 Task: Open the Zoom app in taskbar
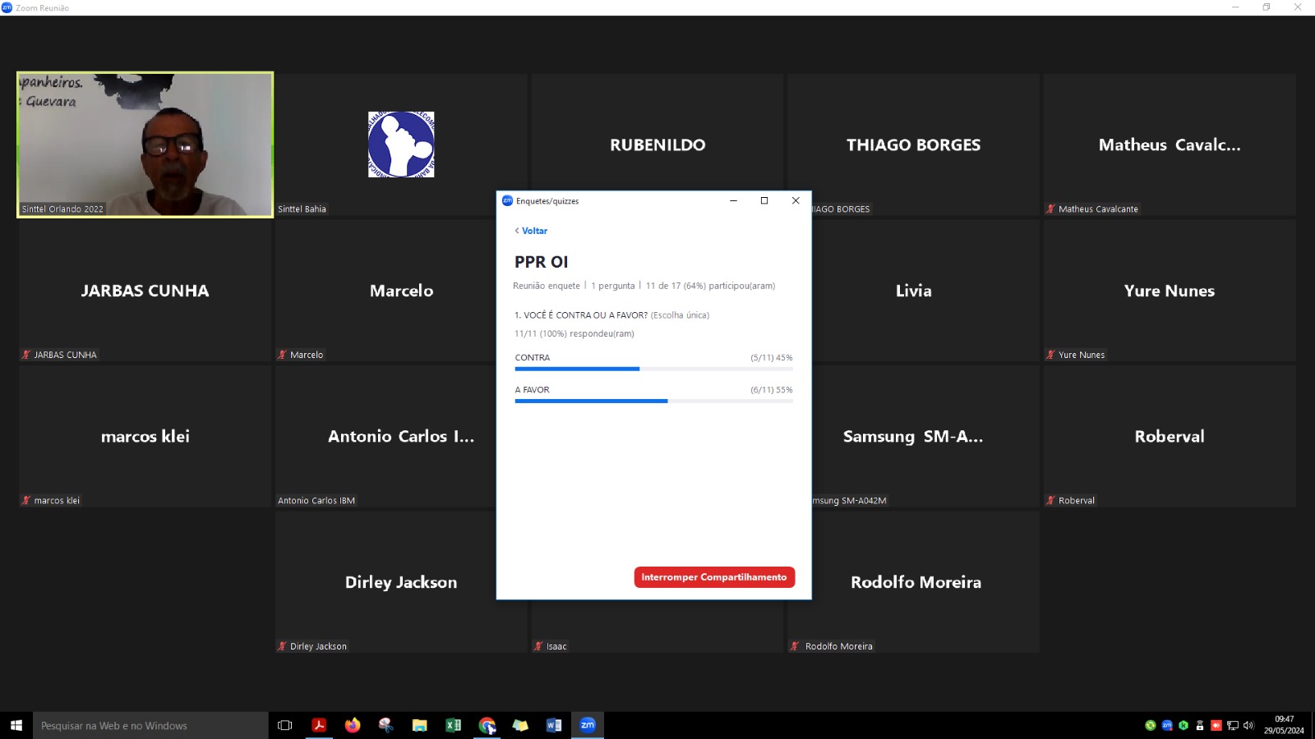click(588, 725)
